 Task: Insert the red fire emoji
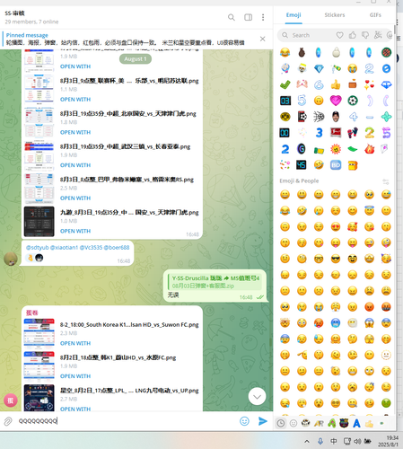(370, 149)
